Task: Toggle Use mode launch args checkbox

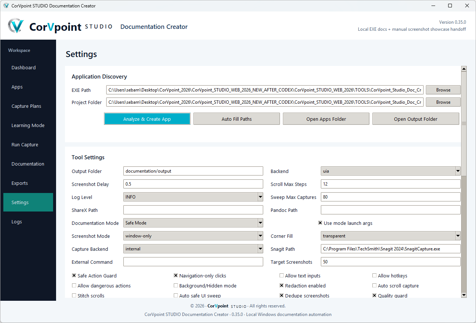Action: click(x=320, y=223)
